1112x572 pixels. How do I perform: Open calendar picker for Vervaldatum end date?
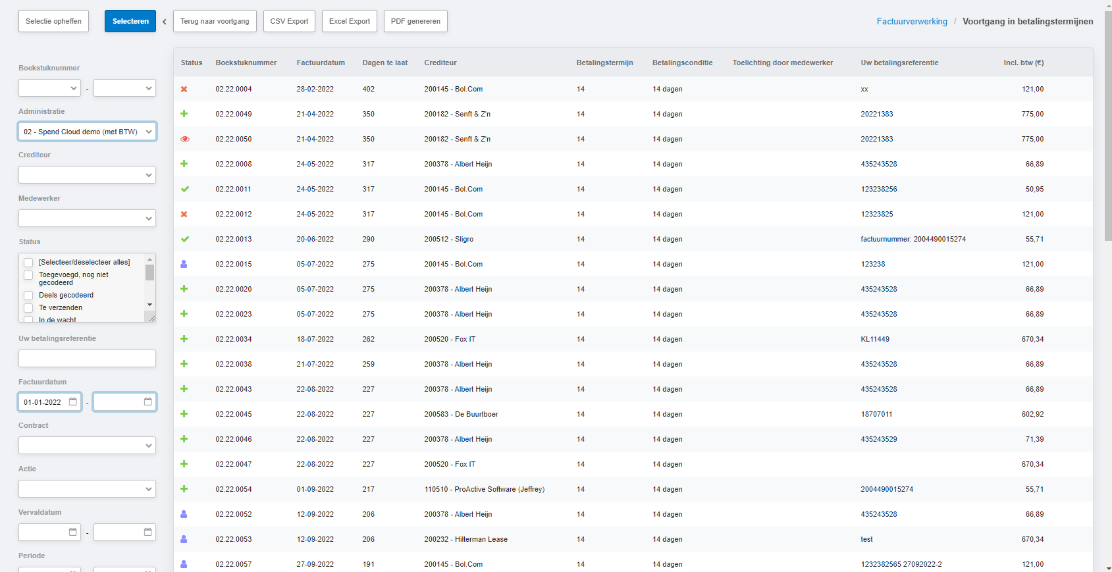pyautogui.click(x=148, y=532)
